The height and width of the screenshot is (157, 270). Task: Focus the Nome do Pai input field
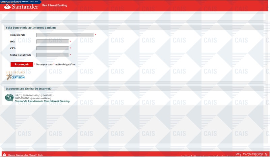[65, 35]
